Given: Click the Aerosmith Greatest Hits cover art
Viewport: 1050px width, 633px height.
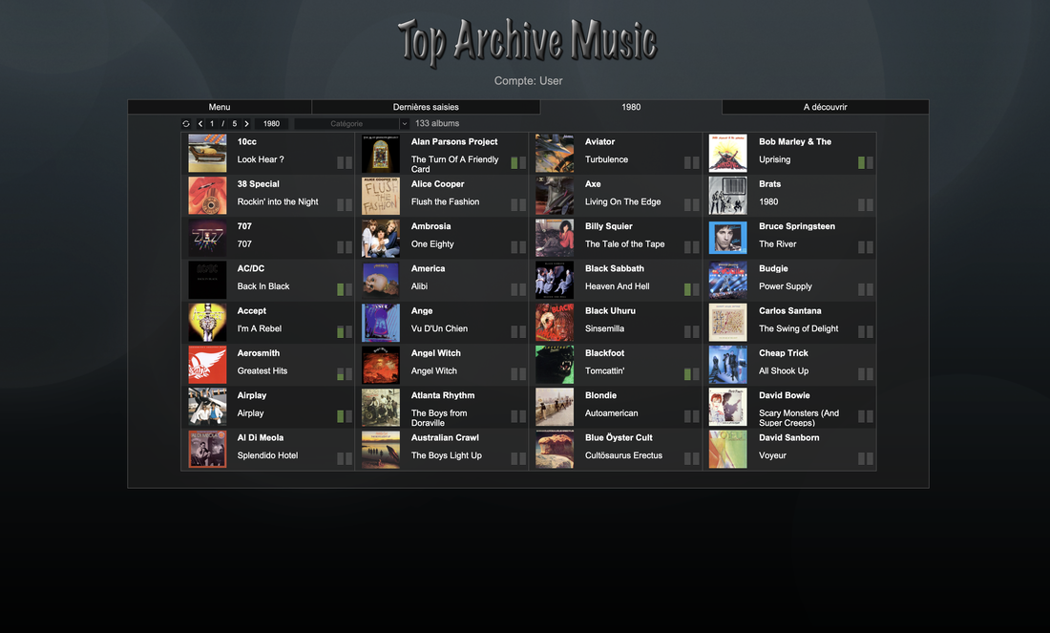Looking at the screenshot, I should 207,365.
